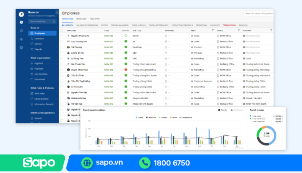
Task: Open the AREA column filter
Action: click(213, 31)
